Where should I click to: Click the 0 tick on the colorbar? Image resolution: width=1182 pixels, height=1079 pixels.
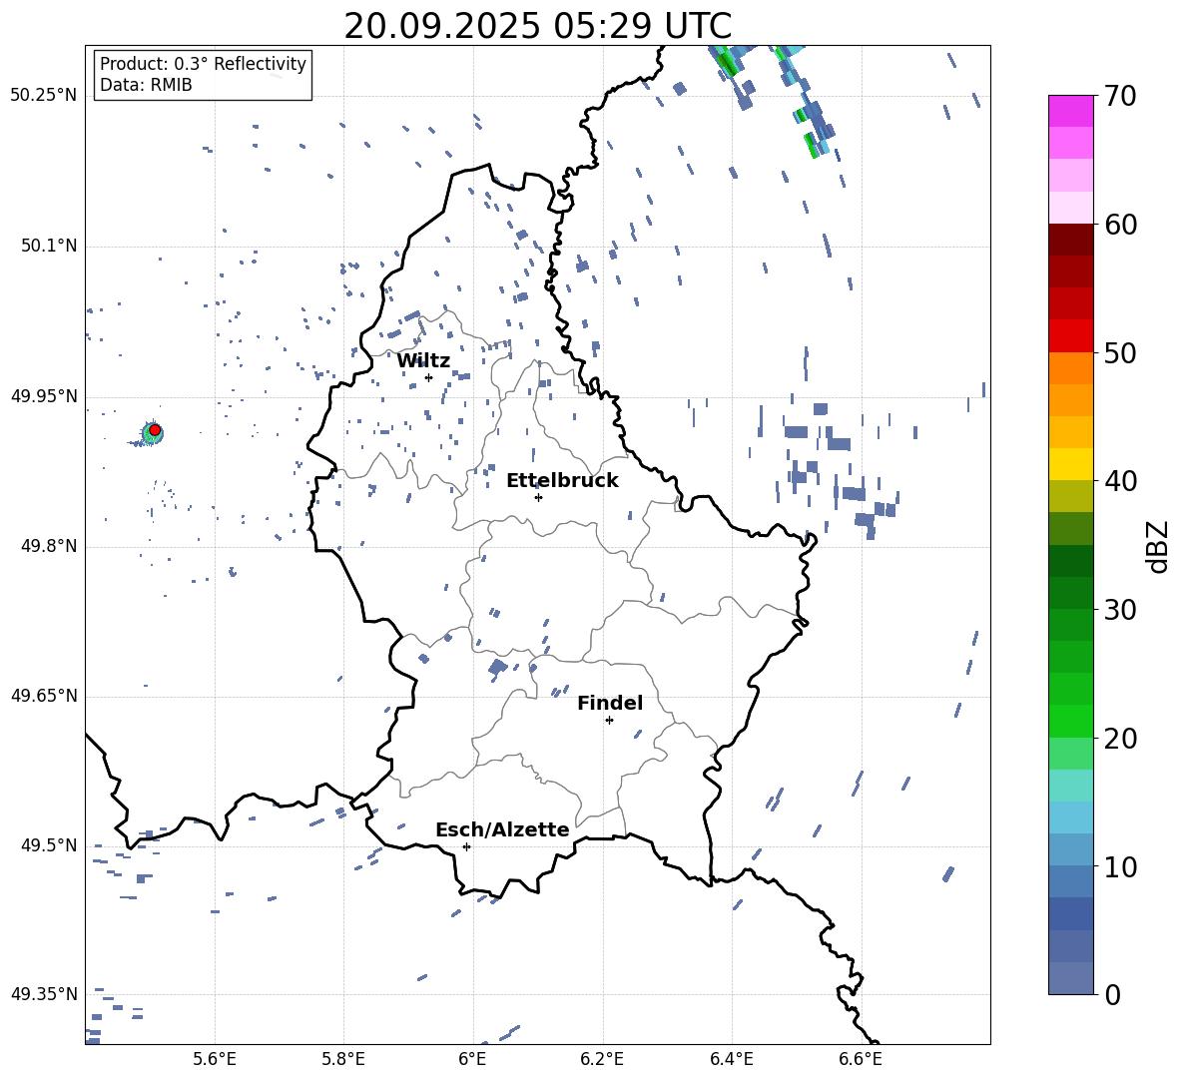coord(1112,994)
